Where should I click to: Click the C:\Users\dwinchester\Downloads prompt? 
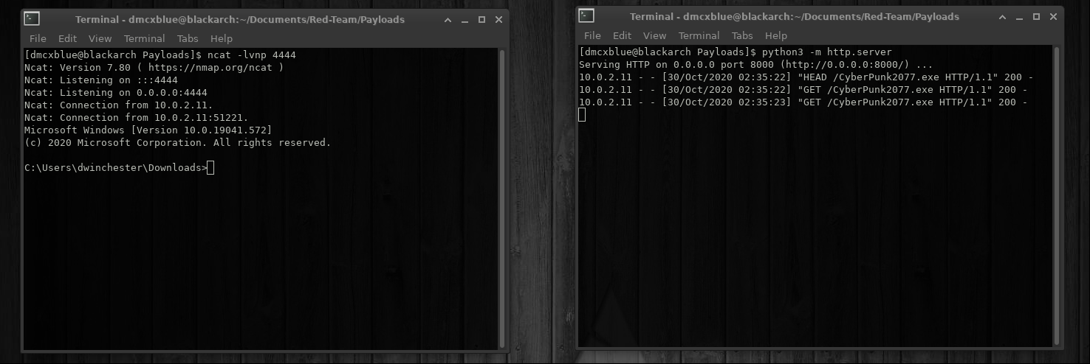click(x=116, y=168)
